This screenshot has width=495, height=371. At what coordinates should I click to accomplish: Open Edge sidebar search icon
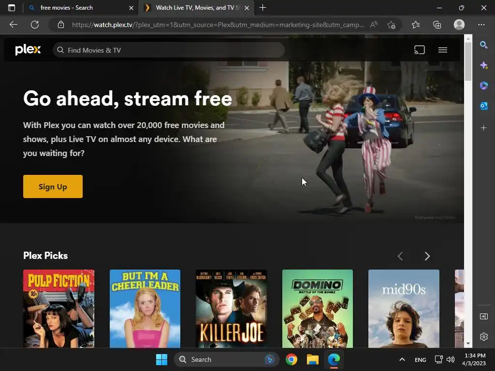tap(483, 45)
